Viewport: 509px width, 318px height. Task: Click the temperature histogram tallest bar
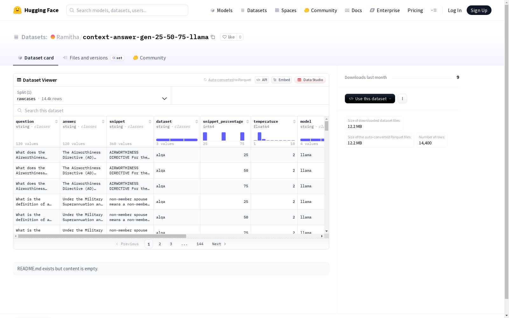260,136
